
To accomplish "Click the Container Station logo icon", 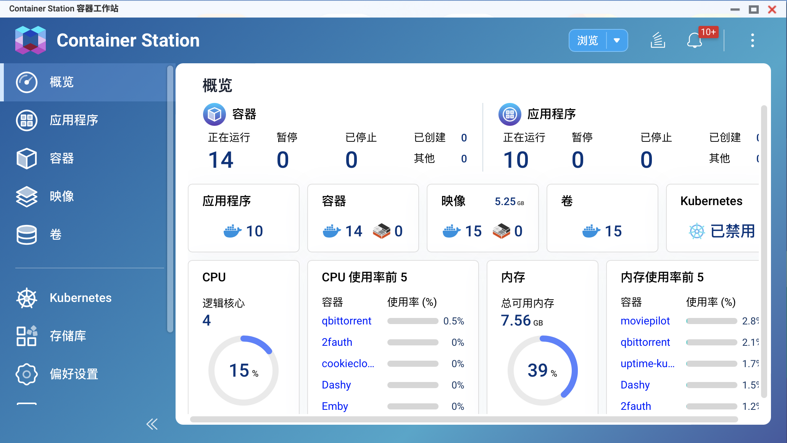I will pos(30,40).
